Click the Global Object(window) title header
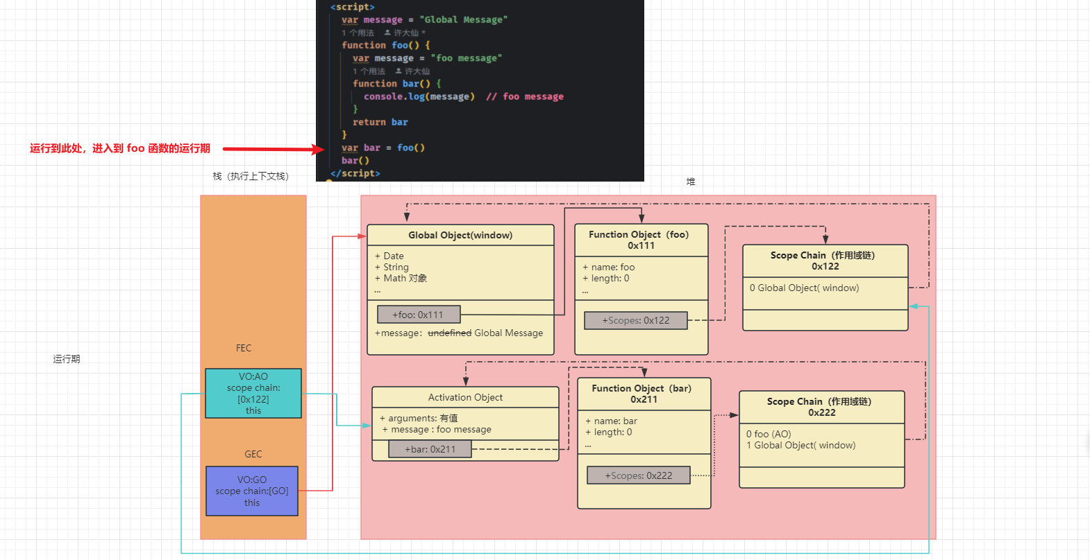The width and height of the screenshot is (1090, 560). (460, 236)
